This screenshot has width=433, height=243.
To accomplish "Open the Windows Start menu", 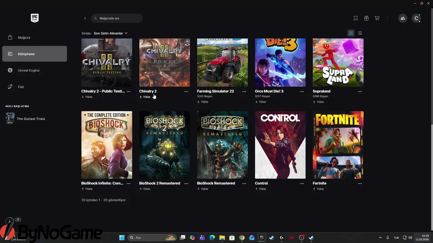I will coord(122,238).
